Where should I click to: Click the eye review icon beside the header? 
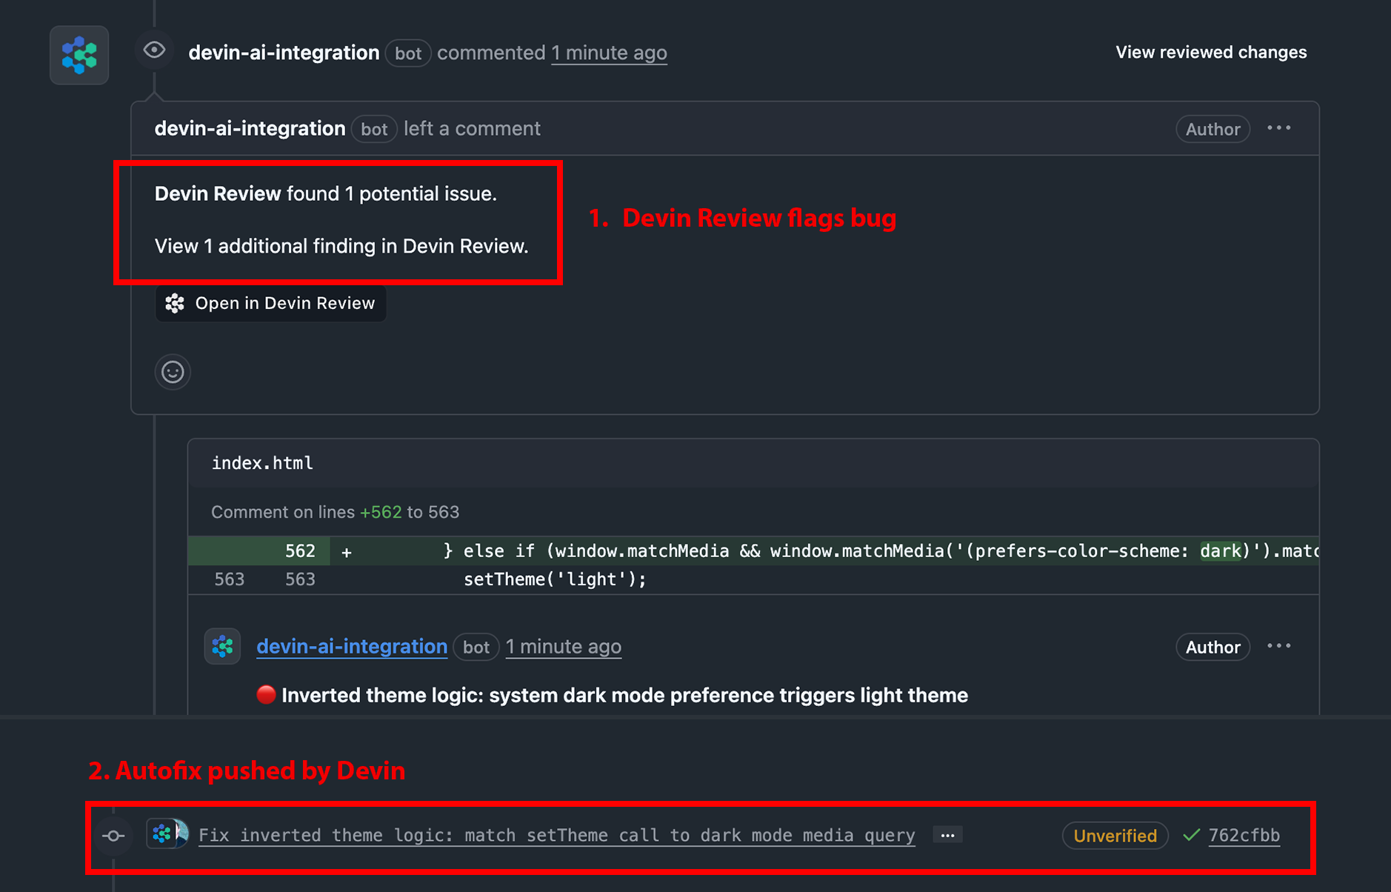[154, 50]
